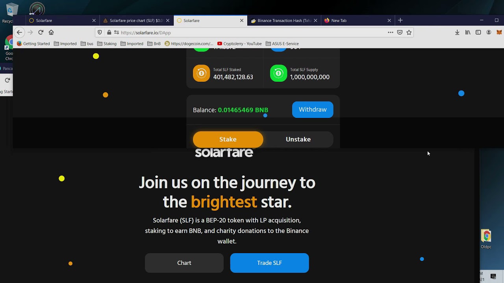Open the dogecoin.com bookmark
The height and width of the screenshot is (283, 504).
click(x=189, y=44)
